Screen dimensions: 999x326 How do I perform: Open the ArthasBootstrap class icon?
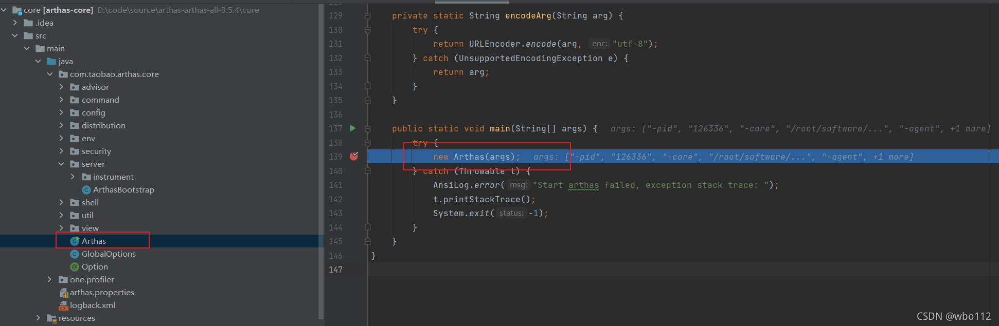click(x=86, y=190)
